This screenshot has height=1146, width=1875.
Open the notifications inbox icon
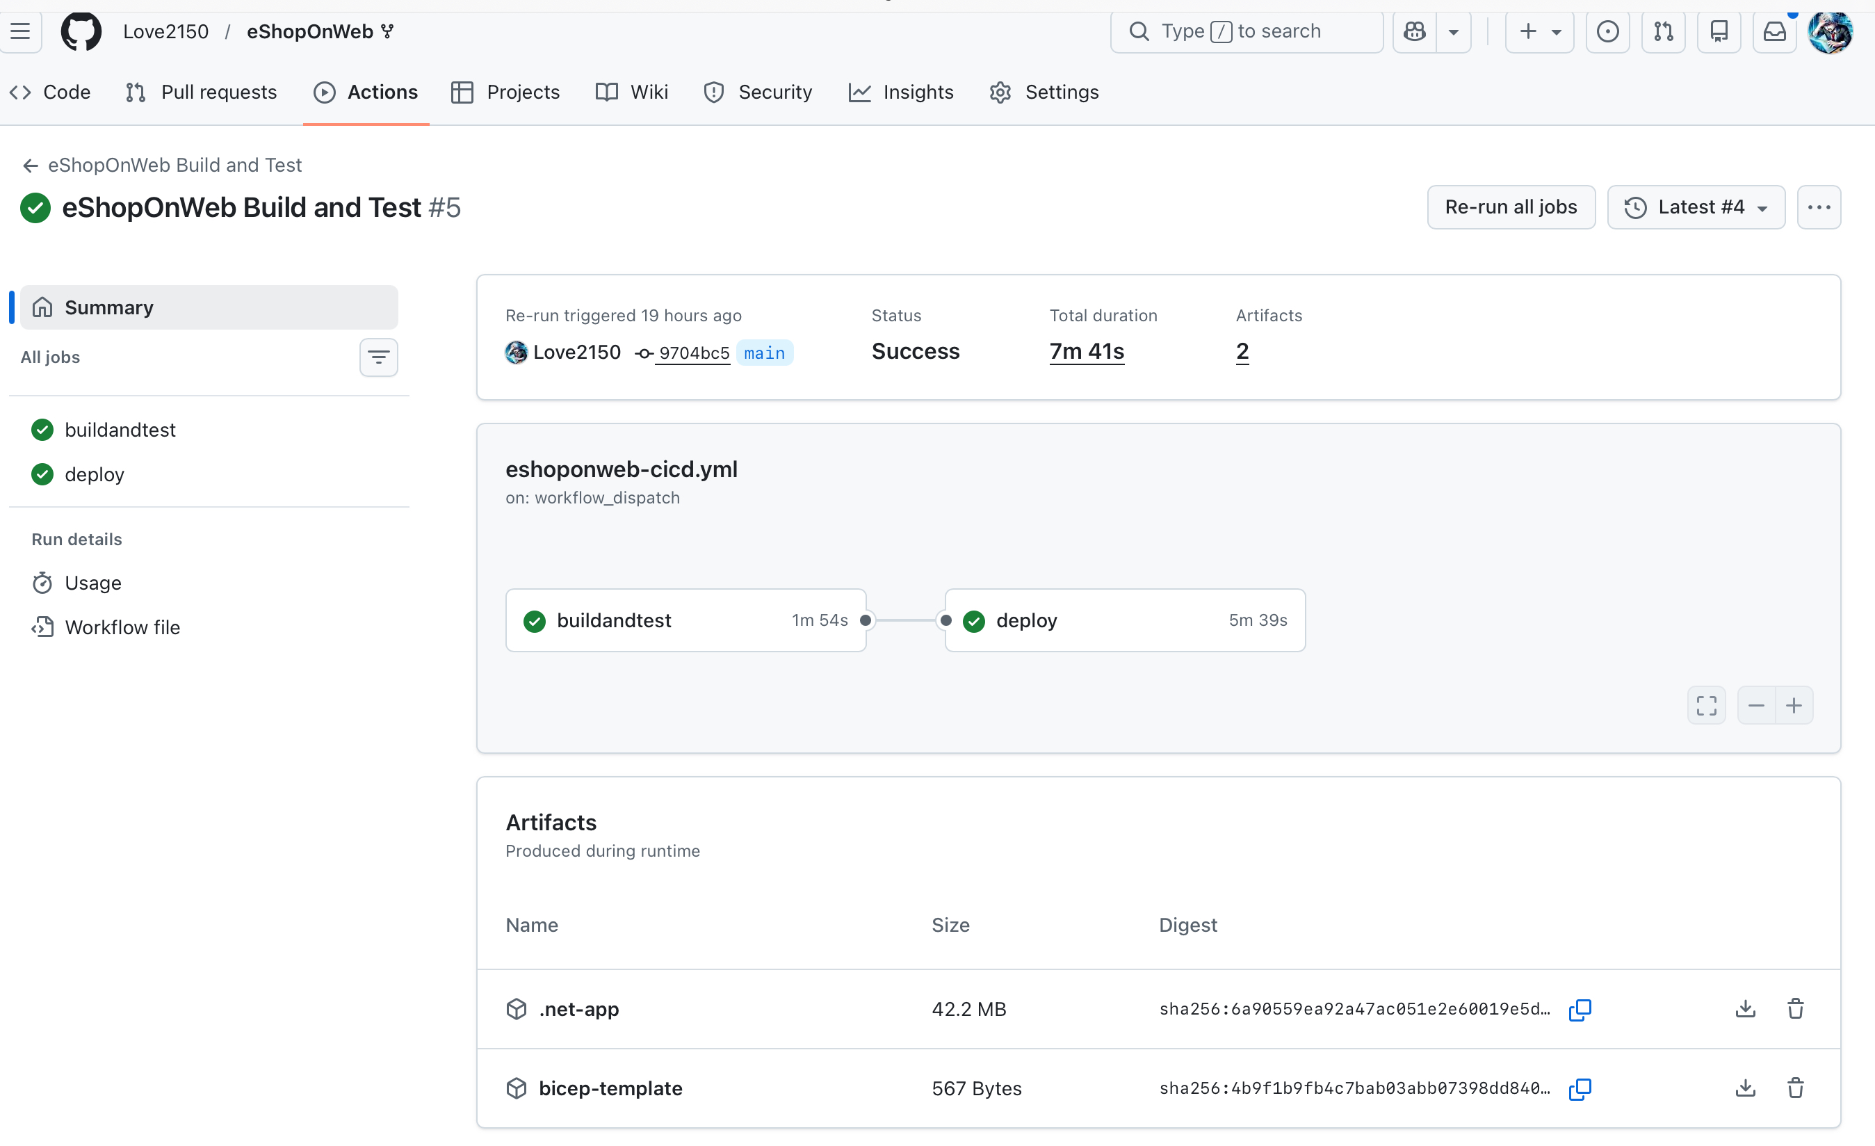click(1773, 31)
